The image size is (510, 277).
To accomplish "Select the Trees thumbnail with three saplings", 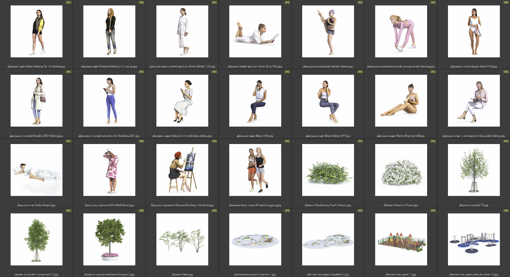I will [x=182, y=239].
